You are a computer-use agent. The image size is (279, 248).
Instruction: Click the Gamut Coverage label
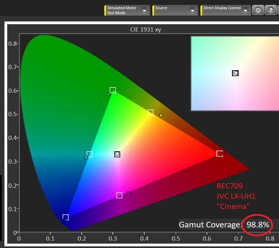[x=210, y=225]
